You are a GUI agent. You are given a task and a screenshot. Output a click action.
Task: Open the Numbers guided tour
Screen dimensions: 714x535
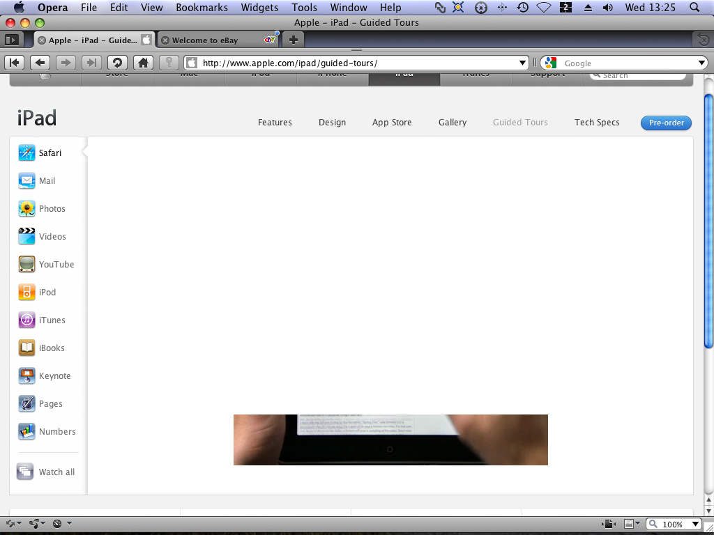click(x=47, y=431)
